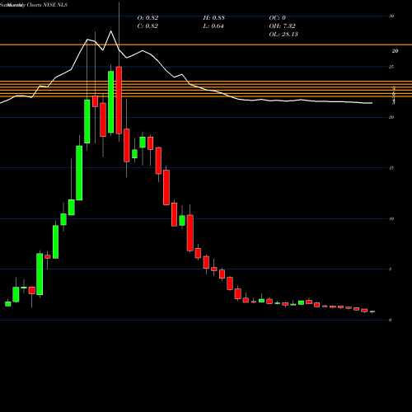The height and width of the screenshot is (412, 412).
Task: Click the tall red candle with body topping near 25
Action: coord(119,101)
